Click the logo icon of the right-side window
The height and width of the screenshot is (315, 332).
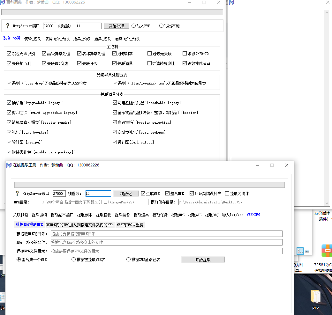tap(232, 2)
